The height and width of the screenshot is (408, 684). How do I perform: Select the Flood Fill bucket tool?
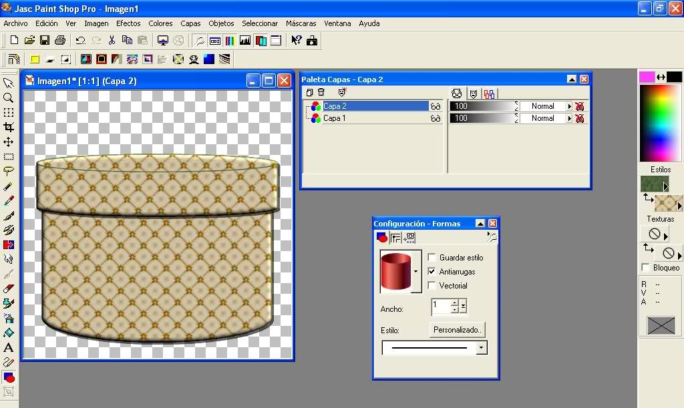[x=8, y=333]
